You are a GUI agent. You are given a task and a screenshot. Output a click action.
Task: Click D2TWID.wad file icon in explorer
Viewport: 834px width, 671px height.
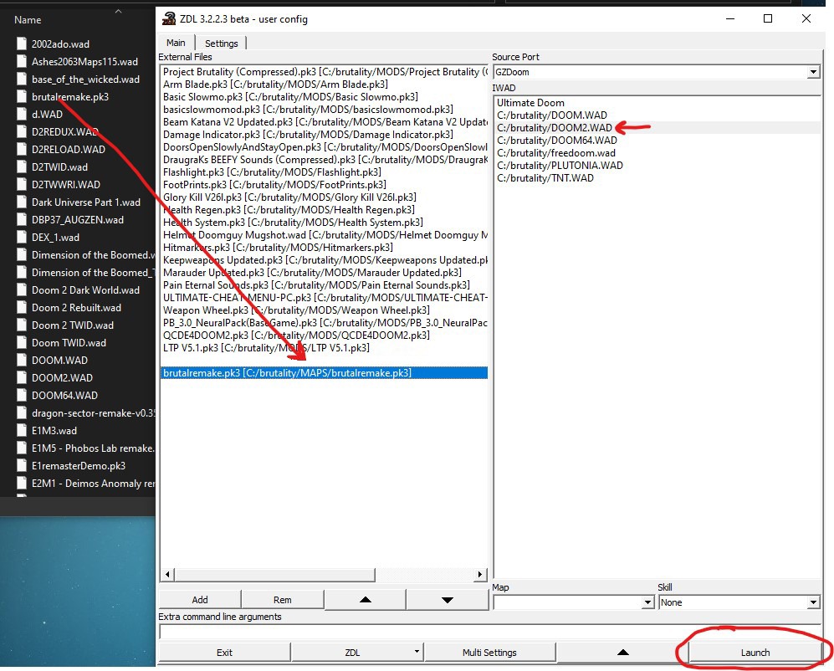pos(21,167)
